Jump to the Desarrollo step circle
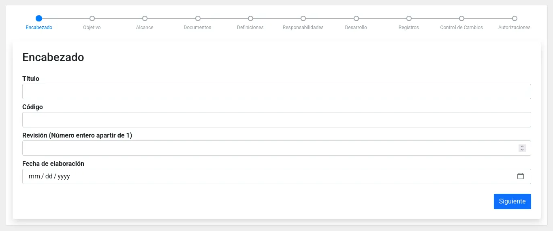The height and width of the screenshot is (231, 553). [x=356, y=18]
